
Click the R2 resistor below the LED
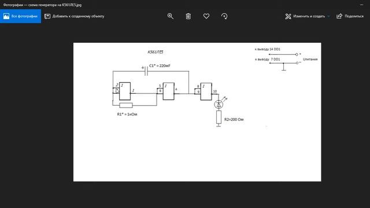219,117
